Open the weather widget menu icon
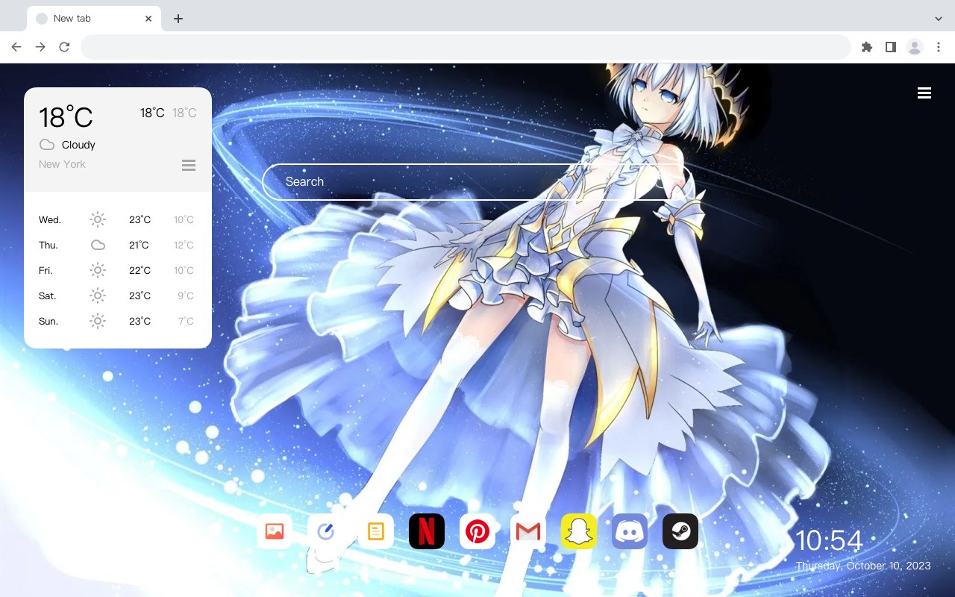Screen dimensions: 955x597 click(x=189, y=165)
